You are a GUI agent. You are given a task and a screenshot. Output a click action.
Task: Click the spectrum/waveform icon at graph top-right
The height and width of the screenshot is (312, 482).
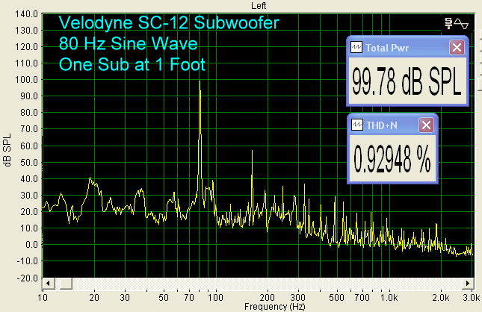click(457, 23)
